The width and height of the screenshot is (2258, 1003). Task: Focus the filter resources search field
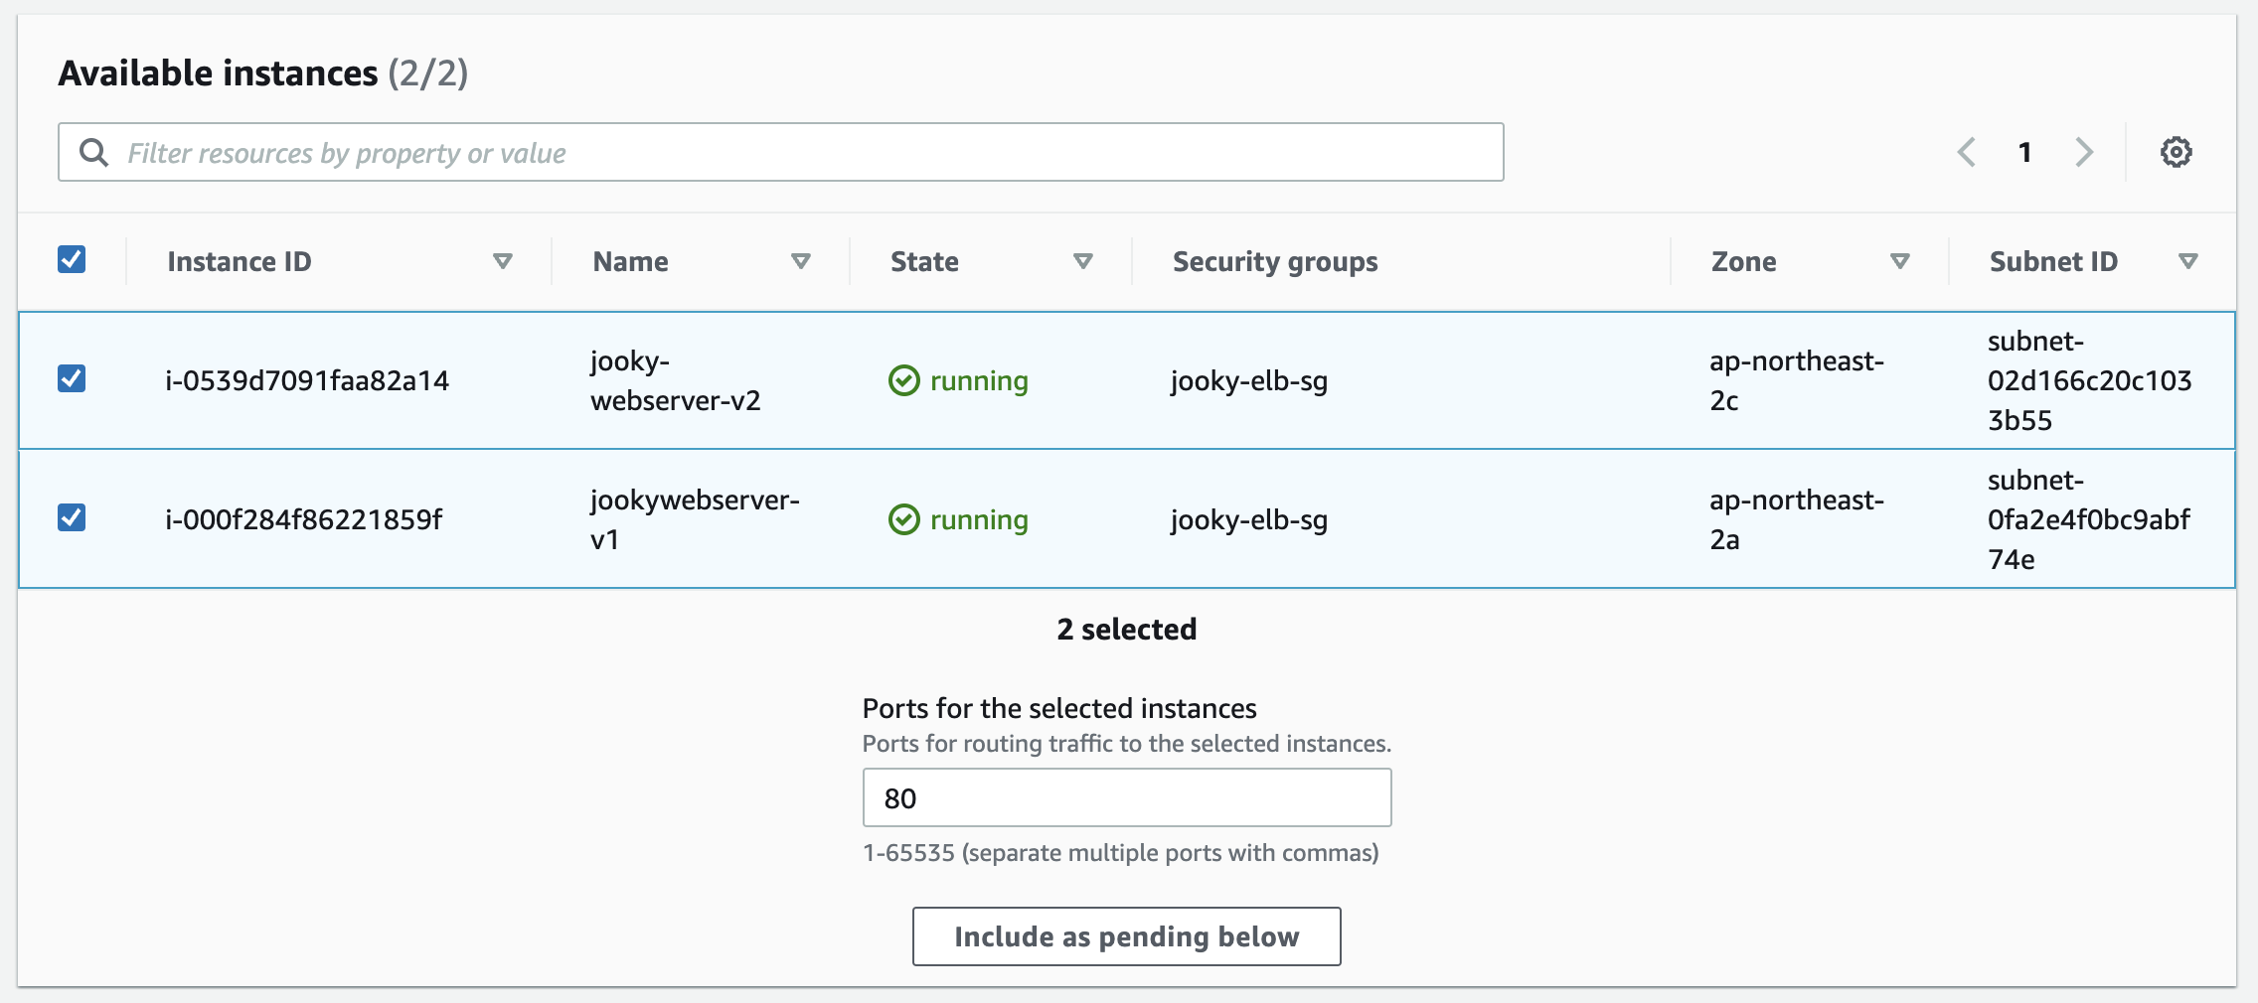(795, 153)
